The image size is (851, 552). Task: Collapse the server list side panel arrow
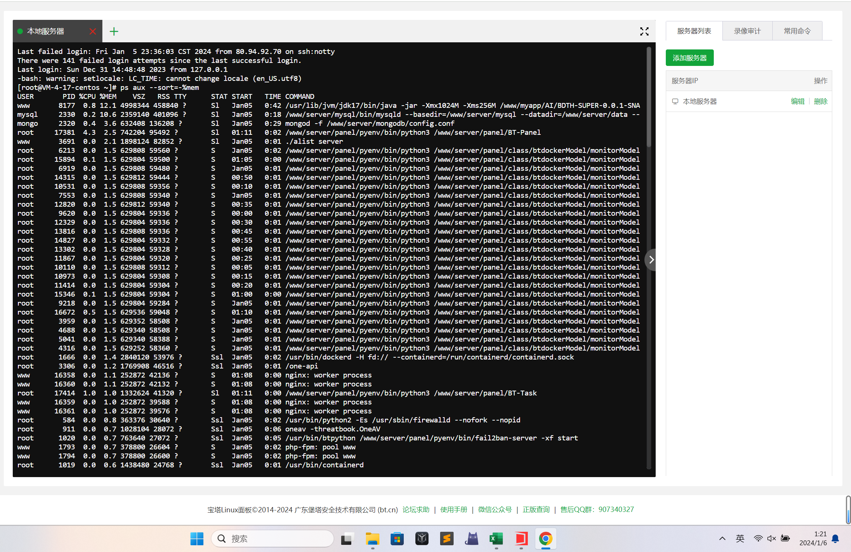pos(651,260)
